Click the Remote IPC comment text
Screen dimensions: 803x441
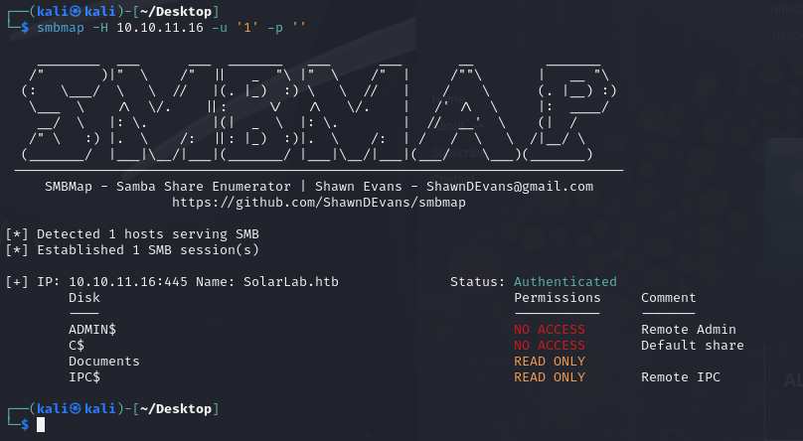click(x=681, y=377)
